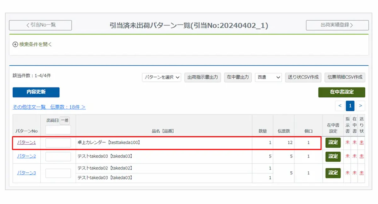The image size is (378, 204).
Task: Select page 1 in pagination
Action: (350, 106)
